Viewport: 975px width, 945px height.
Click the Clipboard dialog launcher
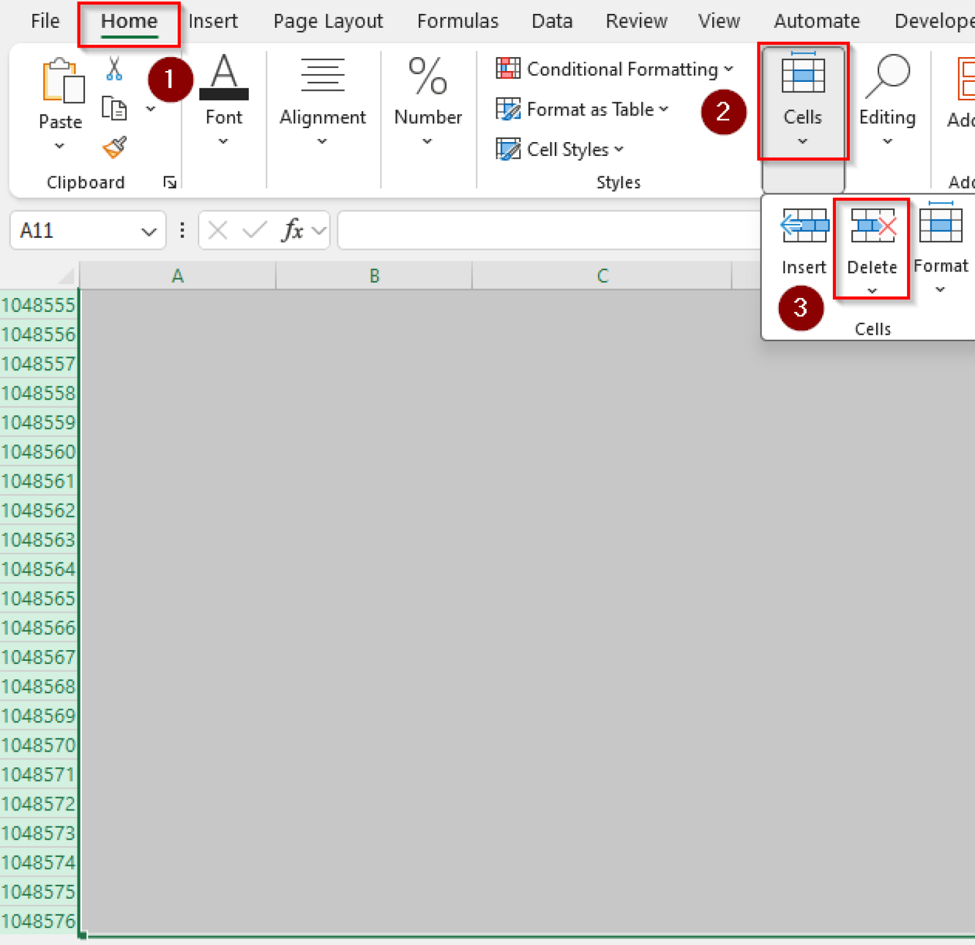[169, 182]
